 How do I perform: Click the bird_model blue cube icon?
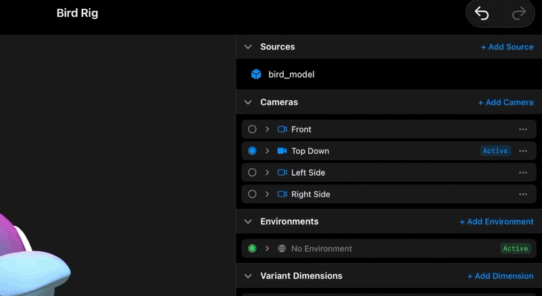(256, 74)
